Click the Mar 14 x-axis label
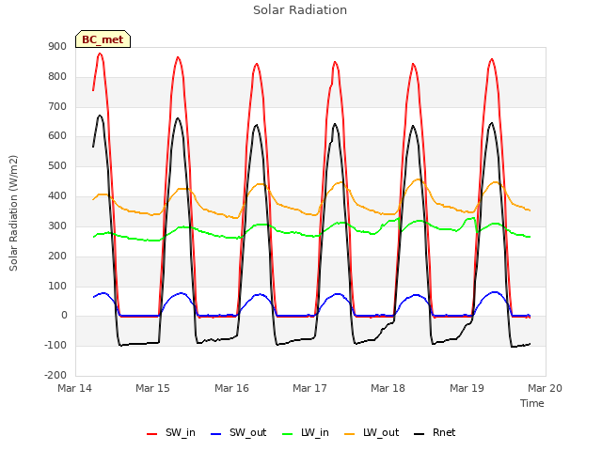 tap(75, 388)
